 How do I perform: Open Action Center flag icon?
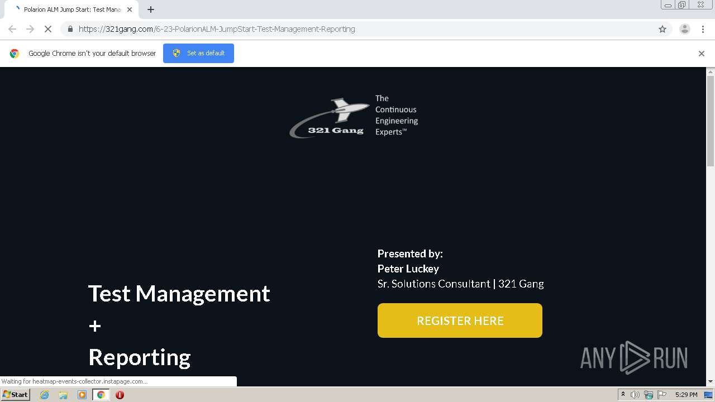coord(662,395)
